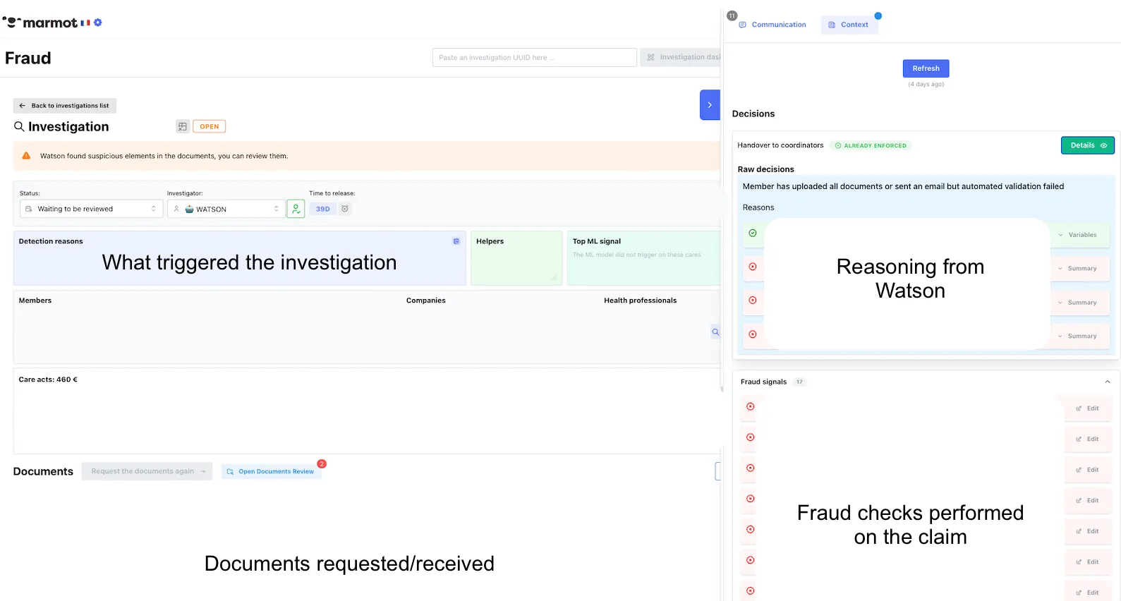The width and height of the screenshot is (1121, 601).
Task: Click the gray 11 counter badge
Action: coord(732,16)
